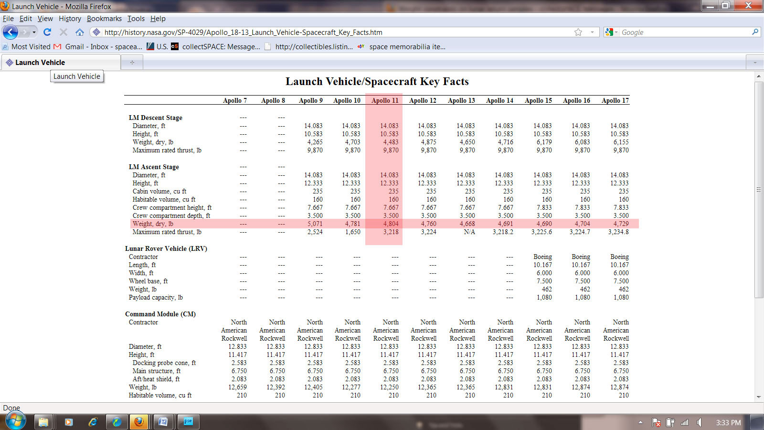The height and width of the screenshot is (430, 764).
Task: Go to the Home page
Action: click(79, 32)
